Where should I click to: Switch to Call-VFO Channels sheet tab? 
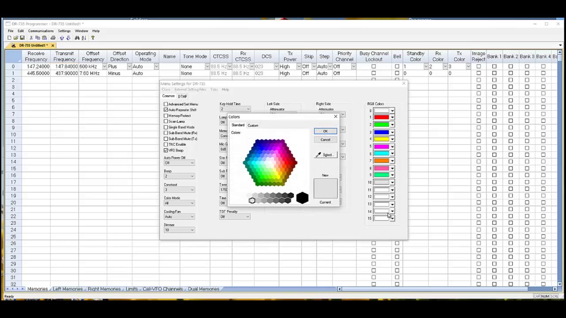coord(163,289)
